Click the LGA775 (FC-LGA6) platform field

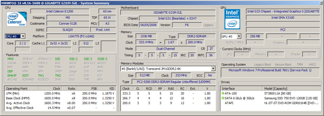pyautogui.click(x=81, y=36)
